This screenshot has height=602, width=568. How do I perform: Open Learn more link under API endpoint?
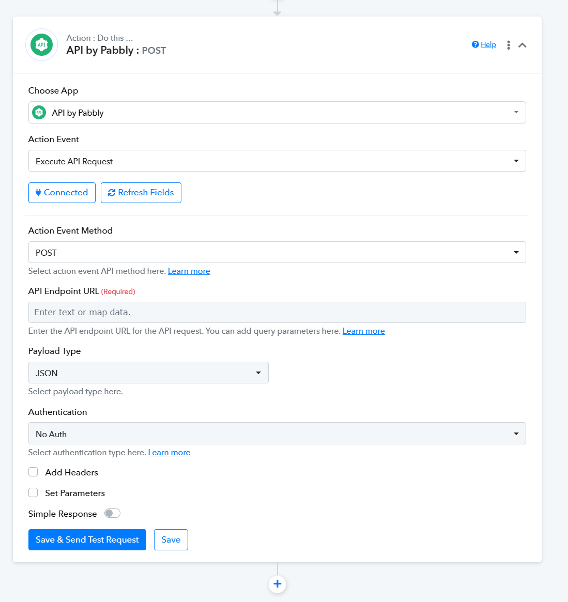(364, 331)
